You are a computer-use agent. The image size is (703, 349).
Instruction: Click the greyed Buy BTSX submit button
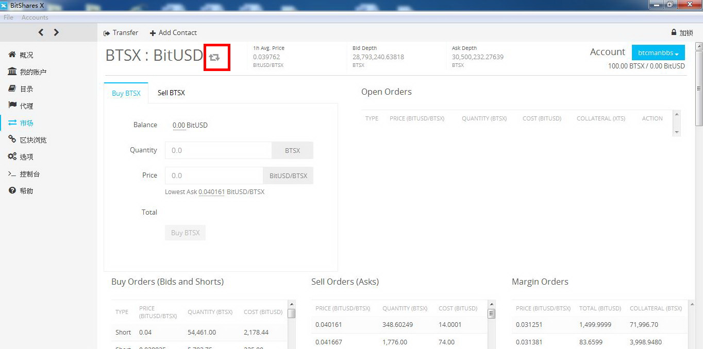pos(185,233)
